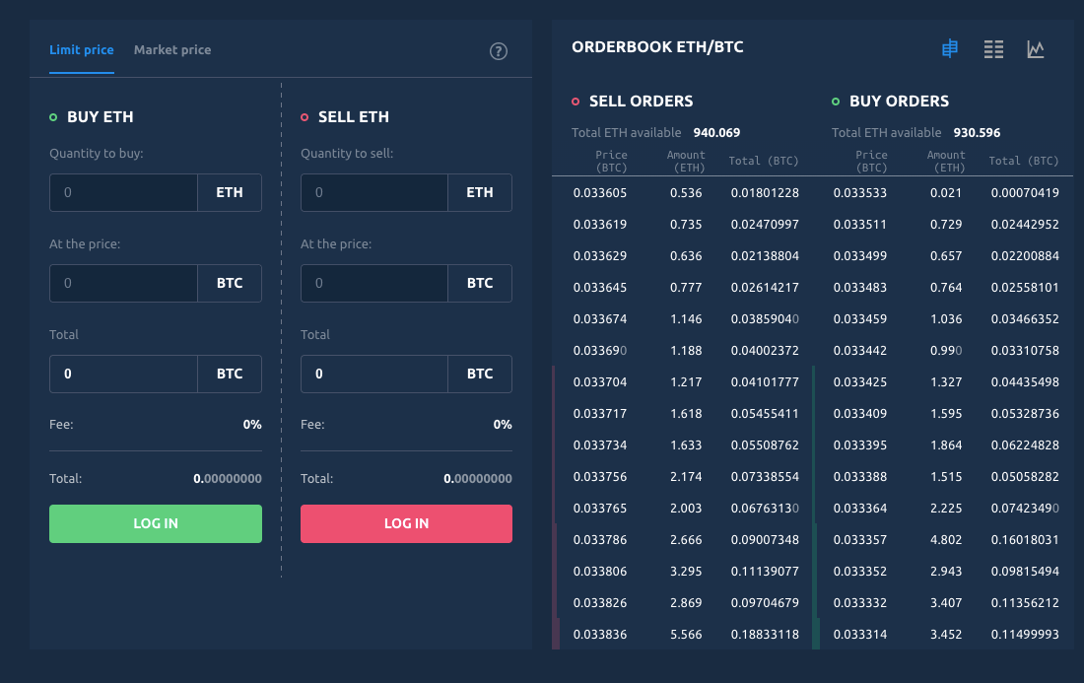
Task: Click the buy Total BTC field
Action: pos(124,374)
